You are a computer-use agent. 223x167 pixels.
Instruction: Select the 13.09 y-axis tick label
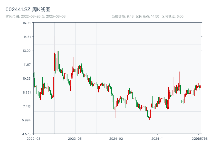[x=27, y=50]
